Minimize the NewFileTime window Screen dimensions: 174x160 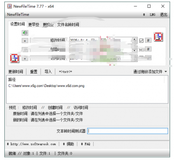[136, 6]
